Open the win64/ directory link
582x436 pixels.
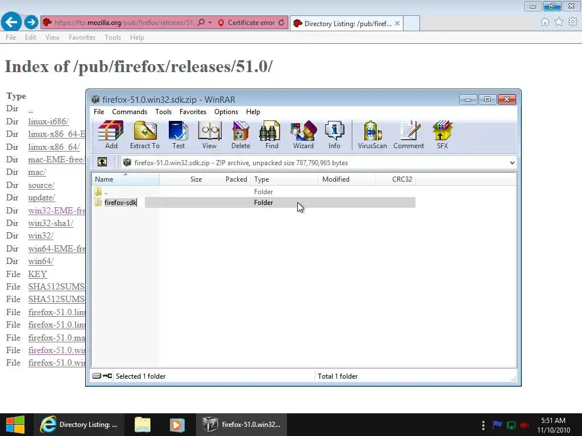click(41, 261)
